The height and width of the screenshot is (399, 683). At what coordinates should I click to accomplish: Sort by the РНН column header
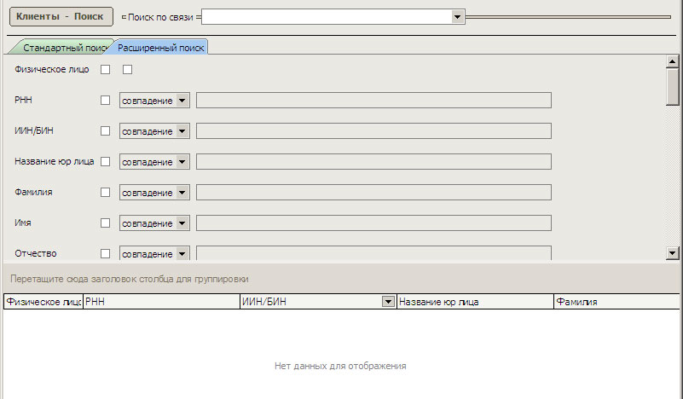pyautogui.click(x=160, y=302)
